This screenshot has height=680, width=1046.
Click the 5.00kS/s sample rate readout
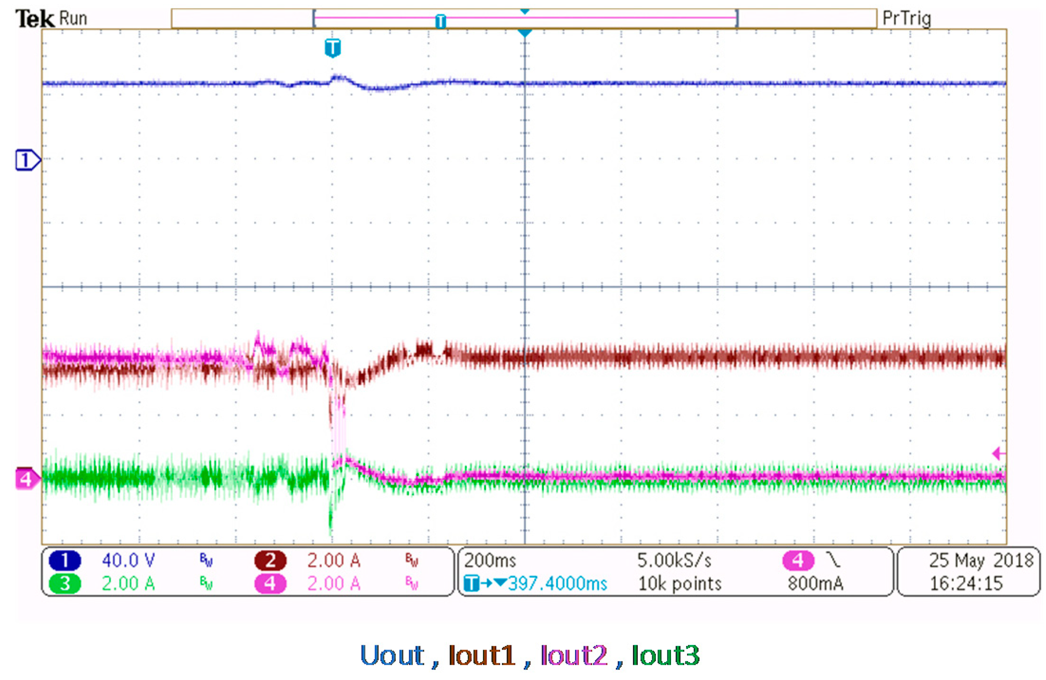pyautogui.click(x=674, y=560)
